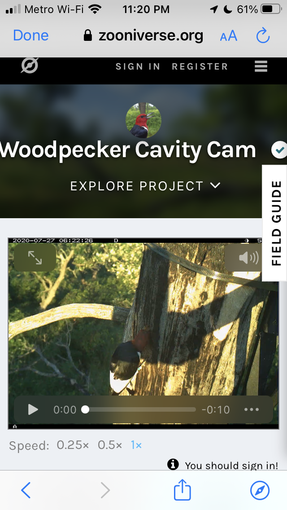Open page in Safari compass icon
This screenshot has height=510, width=287.
pyautogui.click(x=260, y=490)
